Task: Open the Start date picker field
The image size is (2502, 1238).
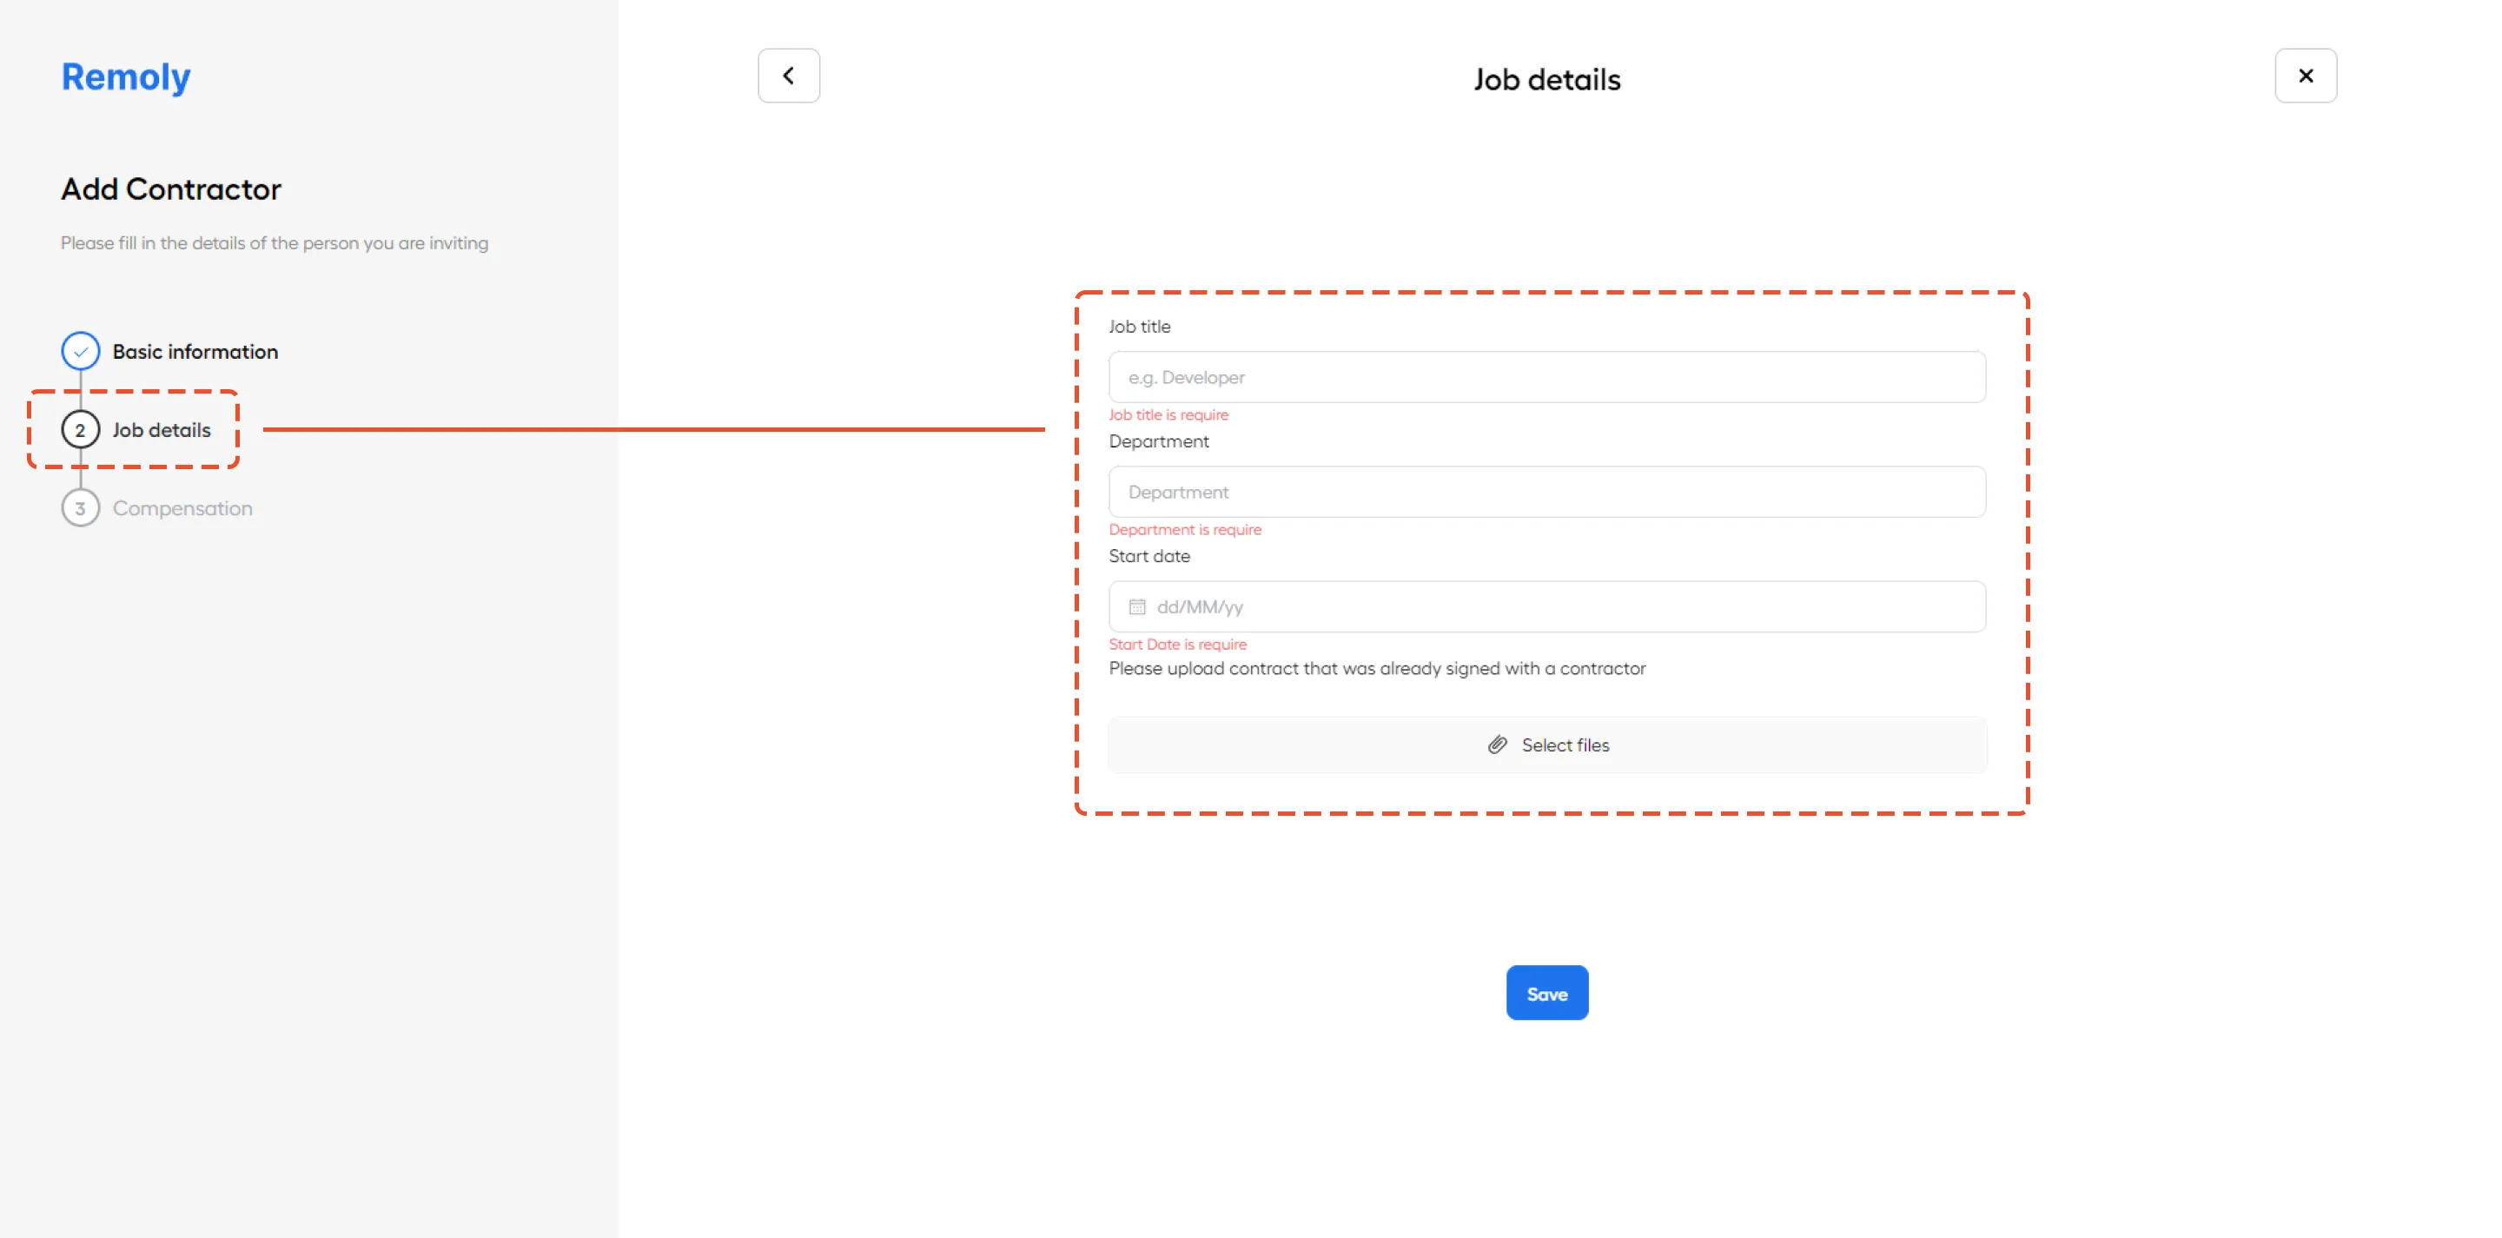Action: pyautogui.click(x=1547, y=607)
